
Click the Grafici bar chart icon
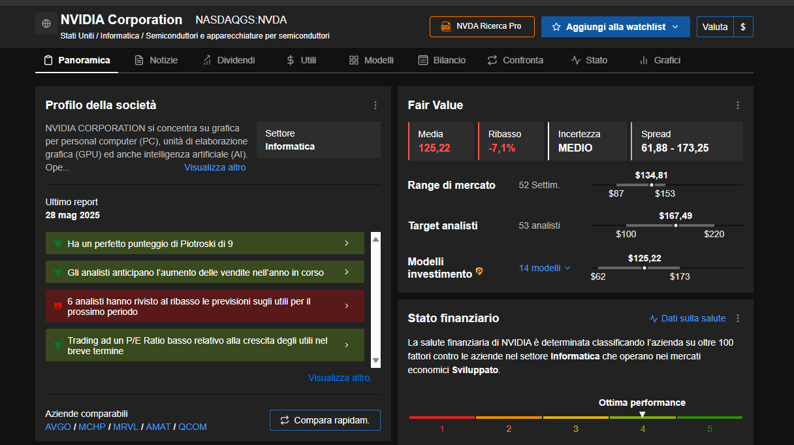tap(644, 60)
